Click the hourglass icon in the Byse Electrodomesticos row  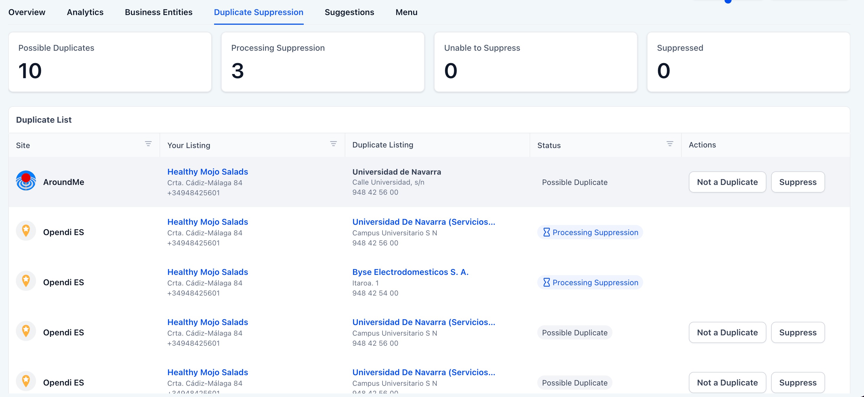(x=546, y=282)
